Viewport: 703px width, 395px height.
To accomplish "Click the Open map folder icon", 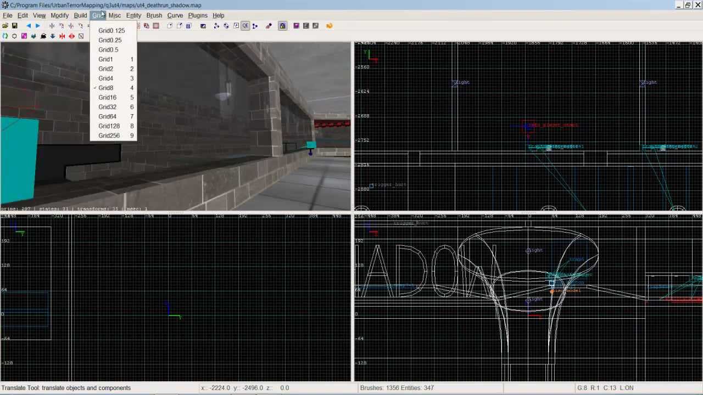I will click(x=5, y=26).
